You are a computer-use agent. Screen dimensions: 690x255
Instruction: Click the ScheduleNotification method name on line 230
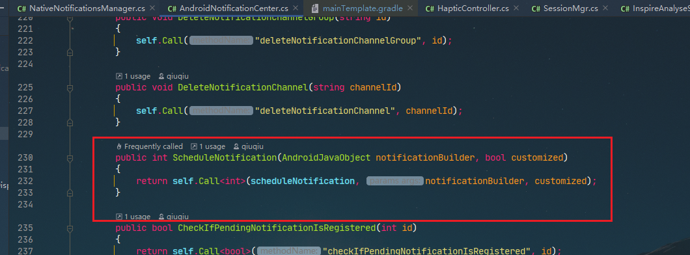pyautogui.click(x=225, y=157)
